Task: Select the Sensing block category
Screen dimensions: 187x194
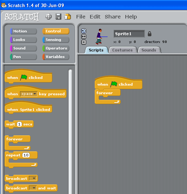Action: tap(56, 39)
